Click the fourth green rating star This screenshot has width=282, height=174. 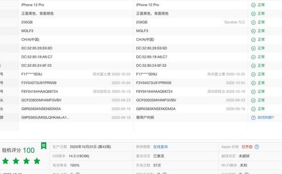(37, 161)
